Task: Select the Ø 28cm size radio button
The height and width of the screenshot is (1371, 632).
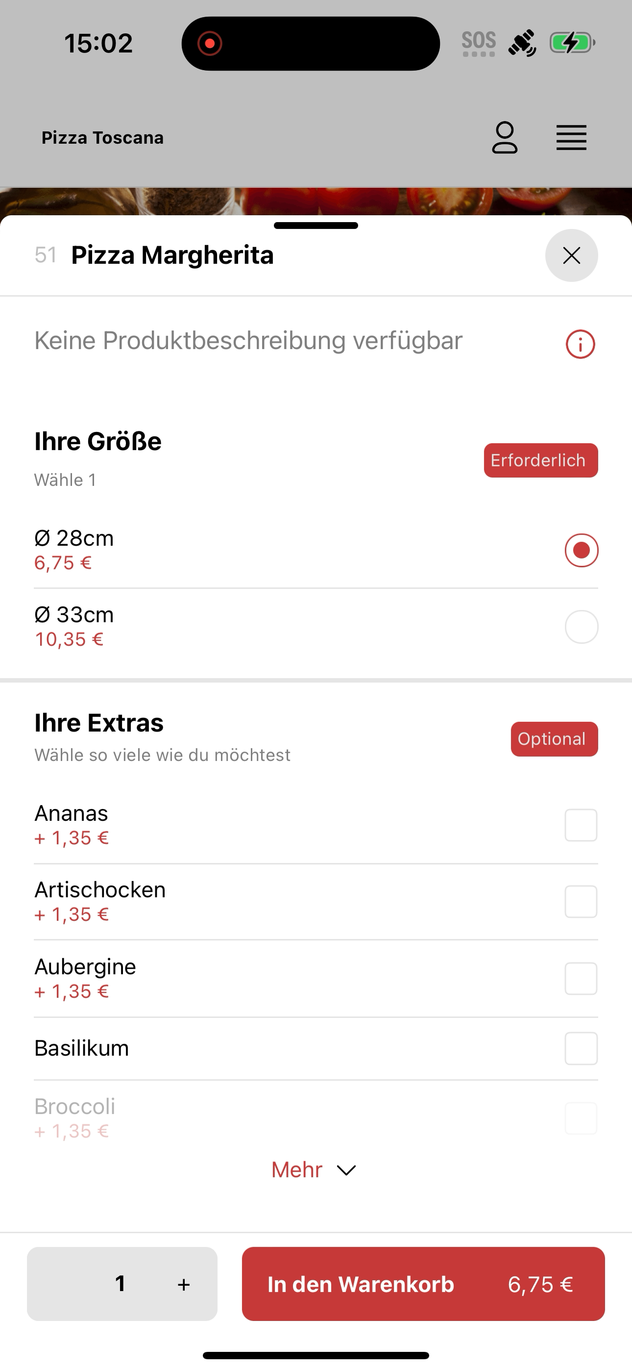Action: point(582,550)
